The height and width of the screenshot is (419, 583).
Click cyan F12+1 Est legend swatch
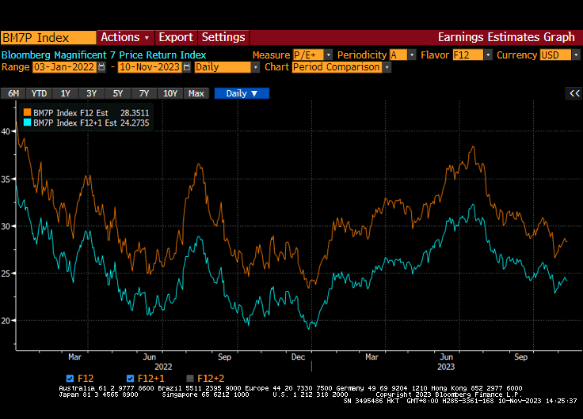[27, 123]
